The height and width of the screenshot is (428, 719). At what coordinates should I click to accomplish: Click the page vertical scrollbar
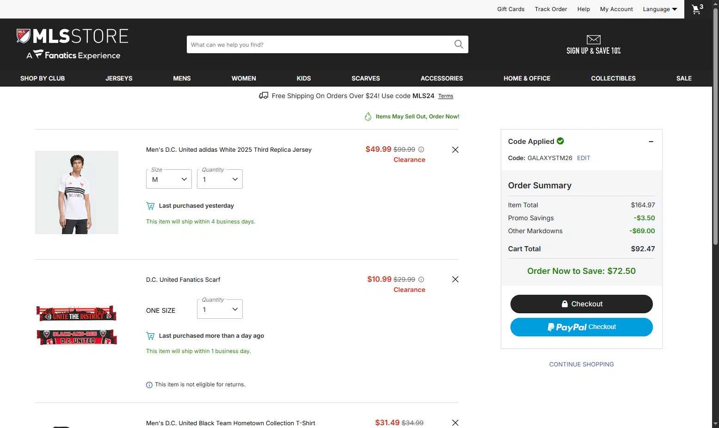(715, 126)
